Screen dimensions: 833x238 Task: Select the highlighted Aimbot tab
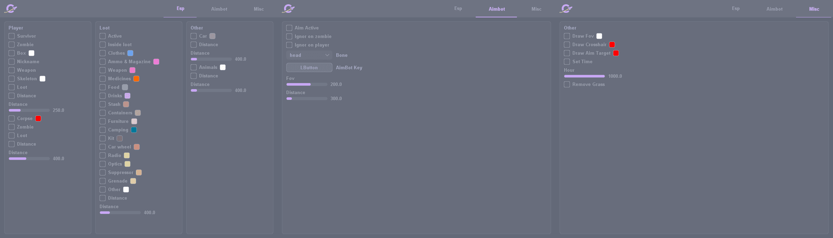pyautogui.click(x=496, y=9)
